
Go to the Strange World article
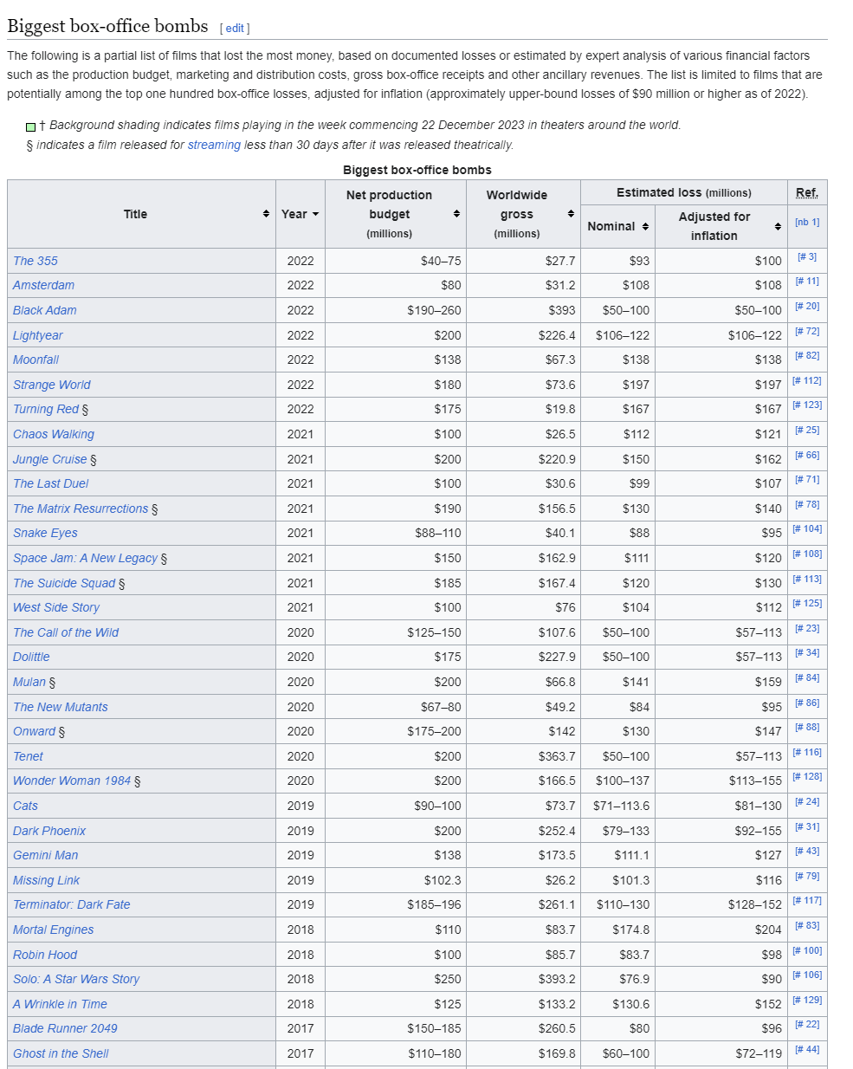[x=51, y=385]
